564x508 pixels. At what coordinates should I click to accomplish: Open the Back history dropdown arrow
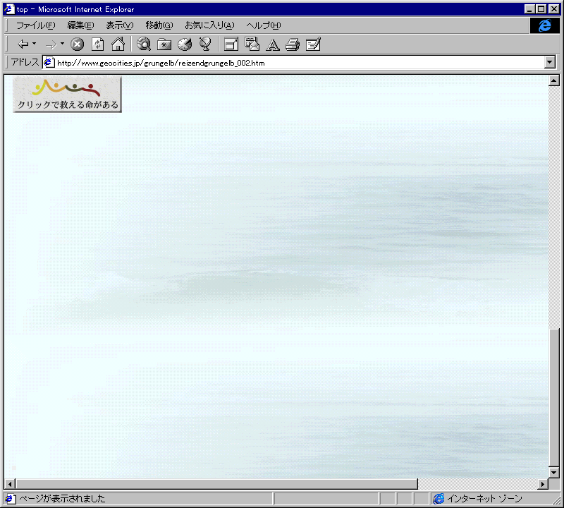[x=34, y=44]
